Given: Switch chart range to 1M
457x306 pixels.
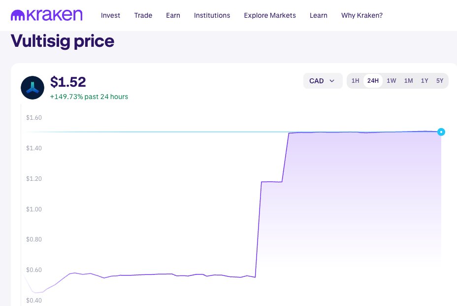Looking at the screenshot, I should coord(408,81).
